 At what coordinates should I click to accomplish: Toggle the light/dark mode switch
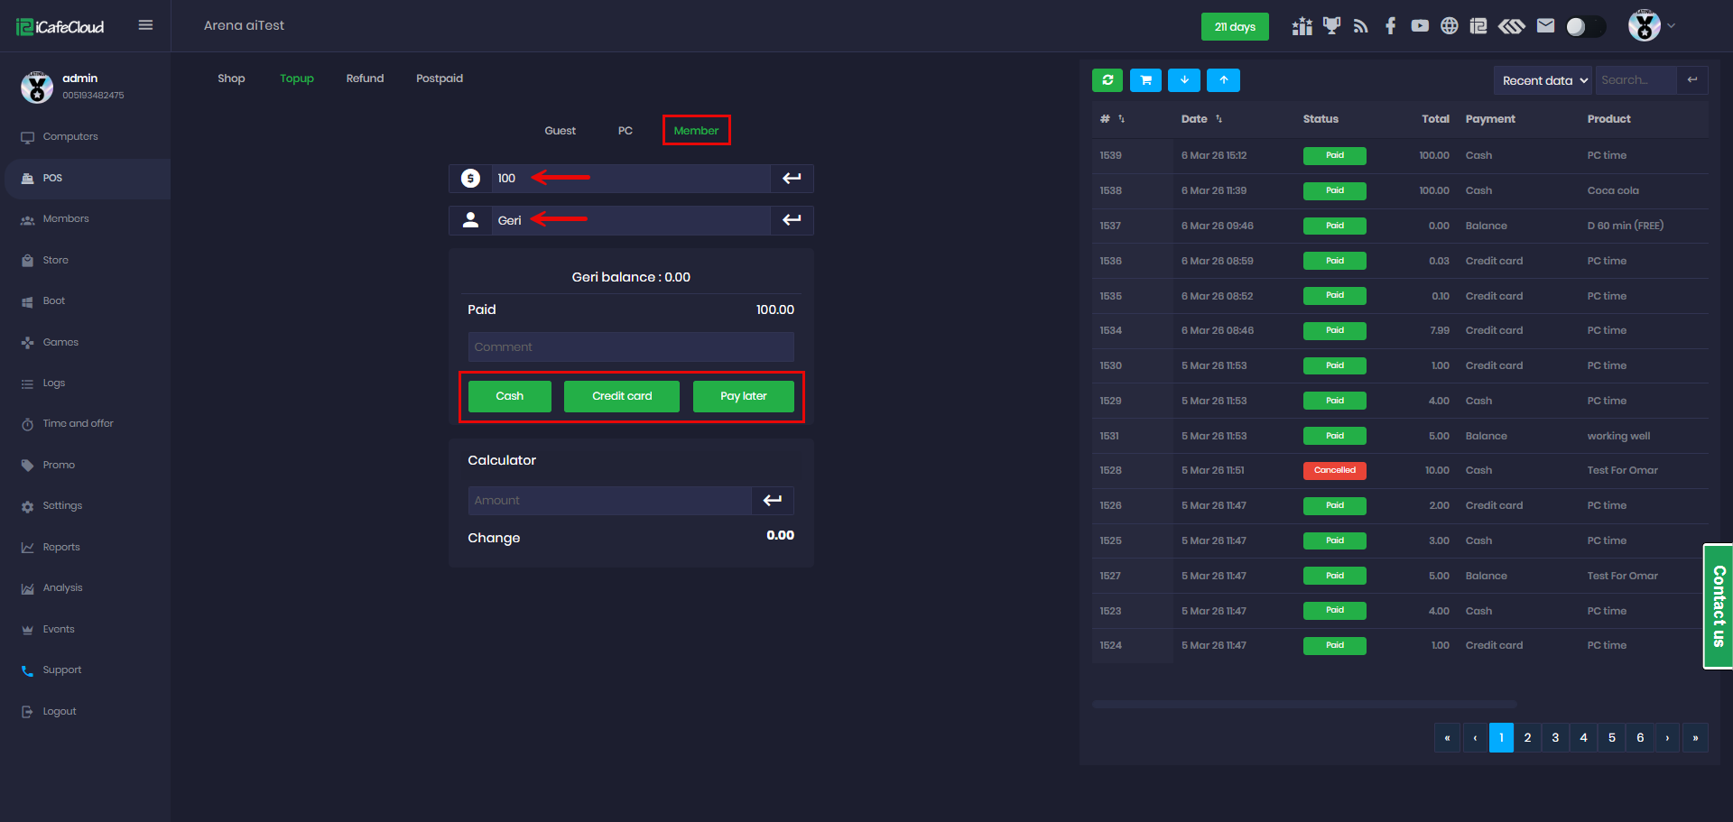point(1585,26)
